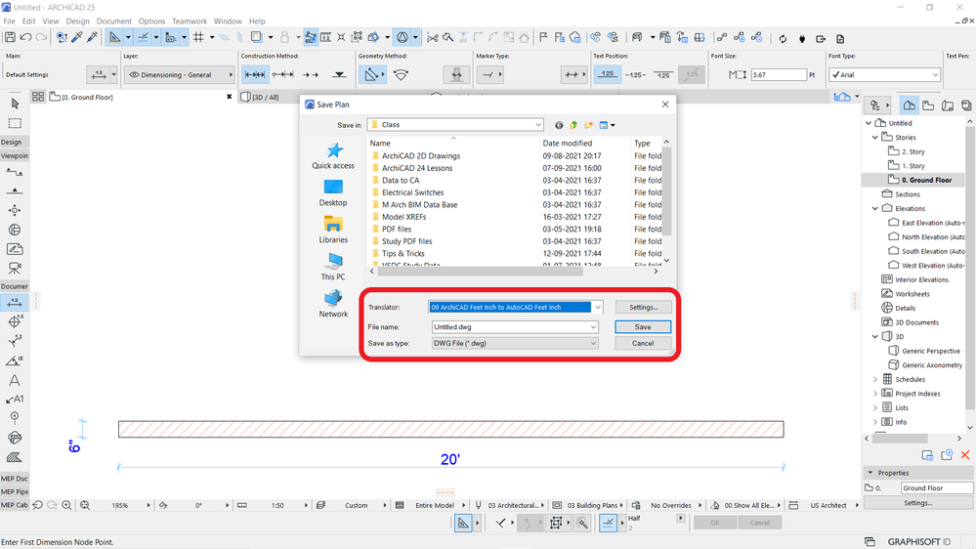
Task: Open Network location in Save Plan
Action: click(x=333, y=305)
